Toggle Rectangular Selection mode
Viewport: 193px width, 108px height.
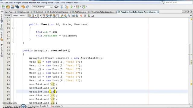(x=58, y=16)
